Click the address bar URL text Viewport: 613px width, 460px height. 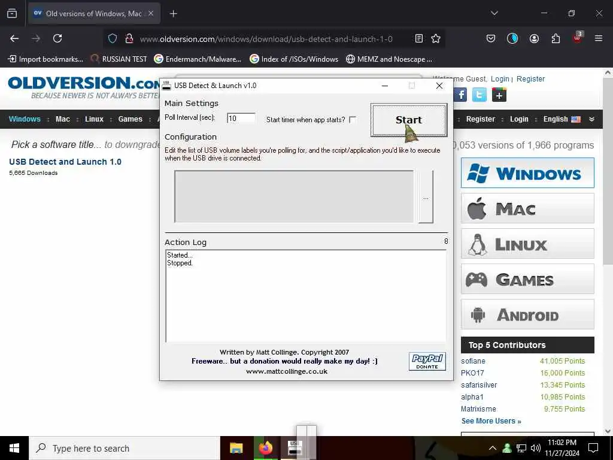266,39
